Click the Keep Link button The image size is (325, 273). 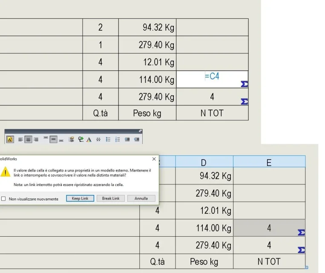point(80,198)
